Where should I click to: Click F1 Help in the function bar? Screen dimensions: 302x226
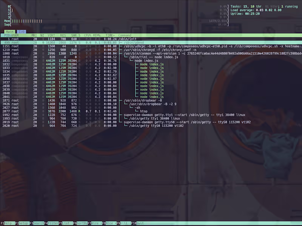point(8,223)
